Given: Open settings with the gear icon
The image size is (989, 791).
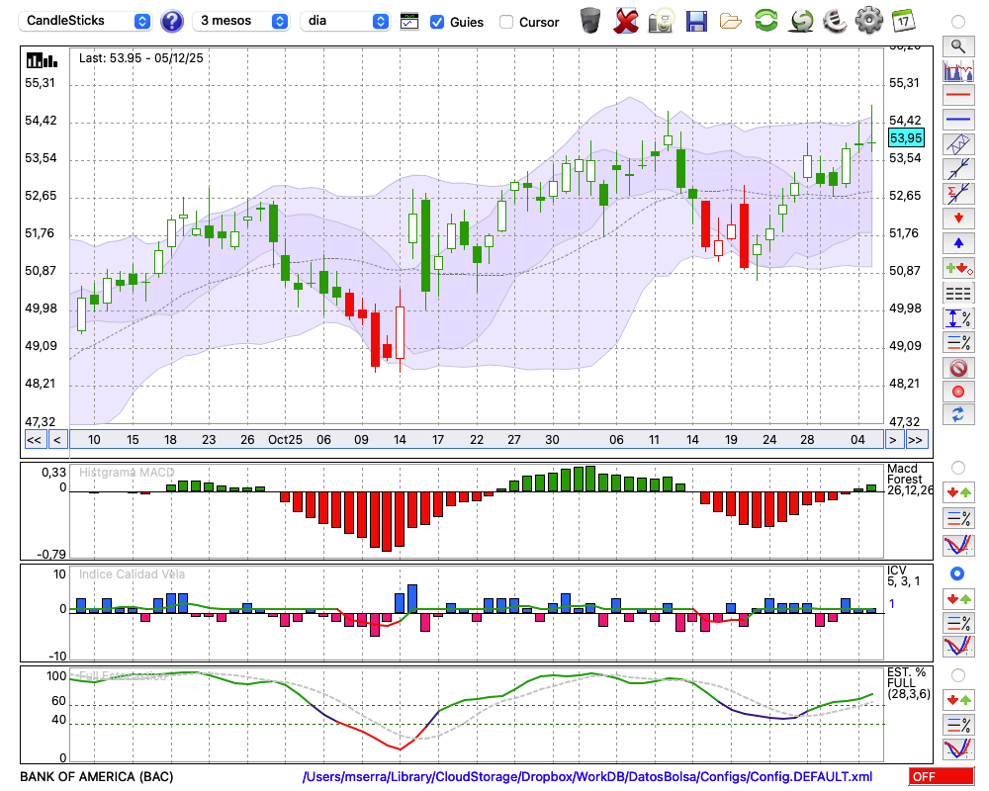Looking at the screenshot, I should tap(869, 20).
